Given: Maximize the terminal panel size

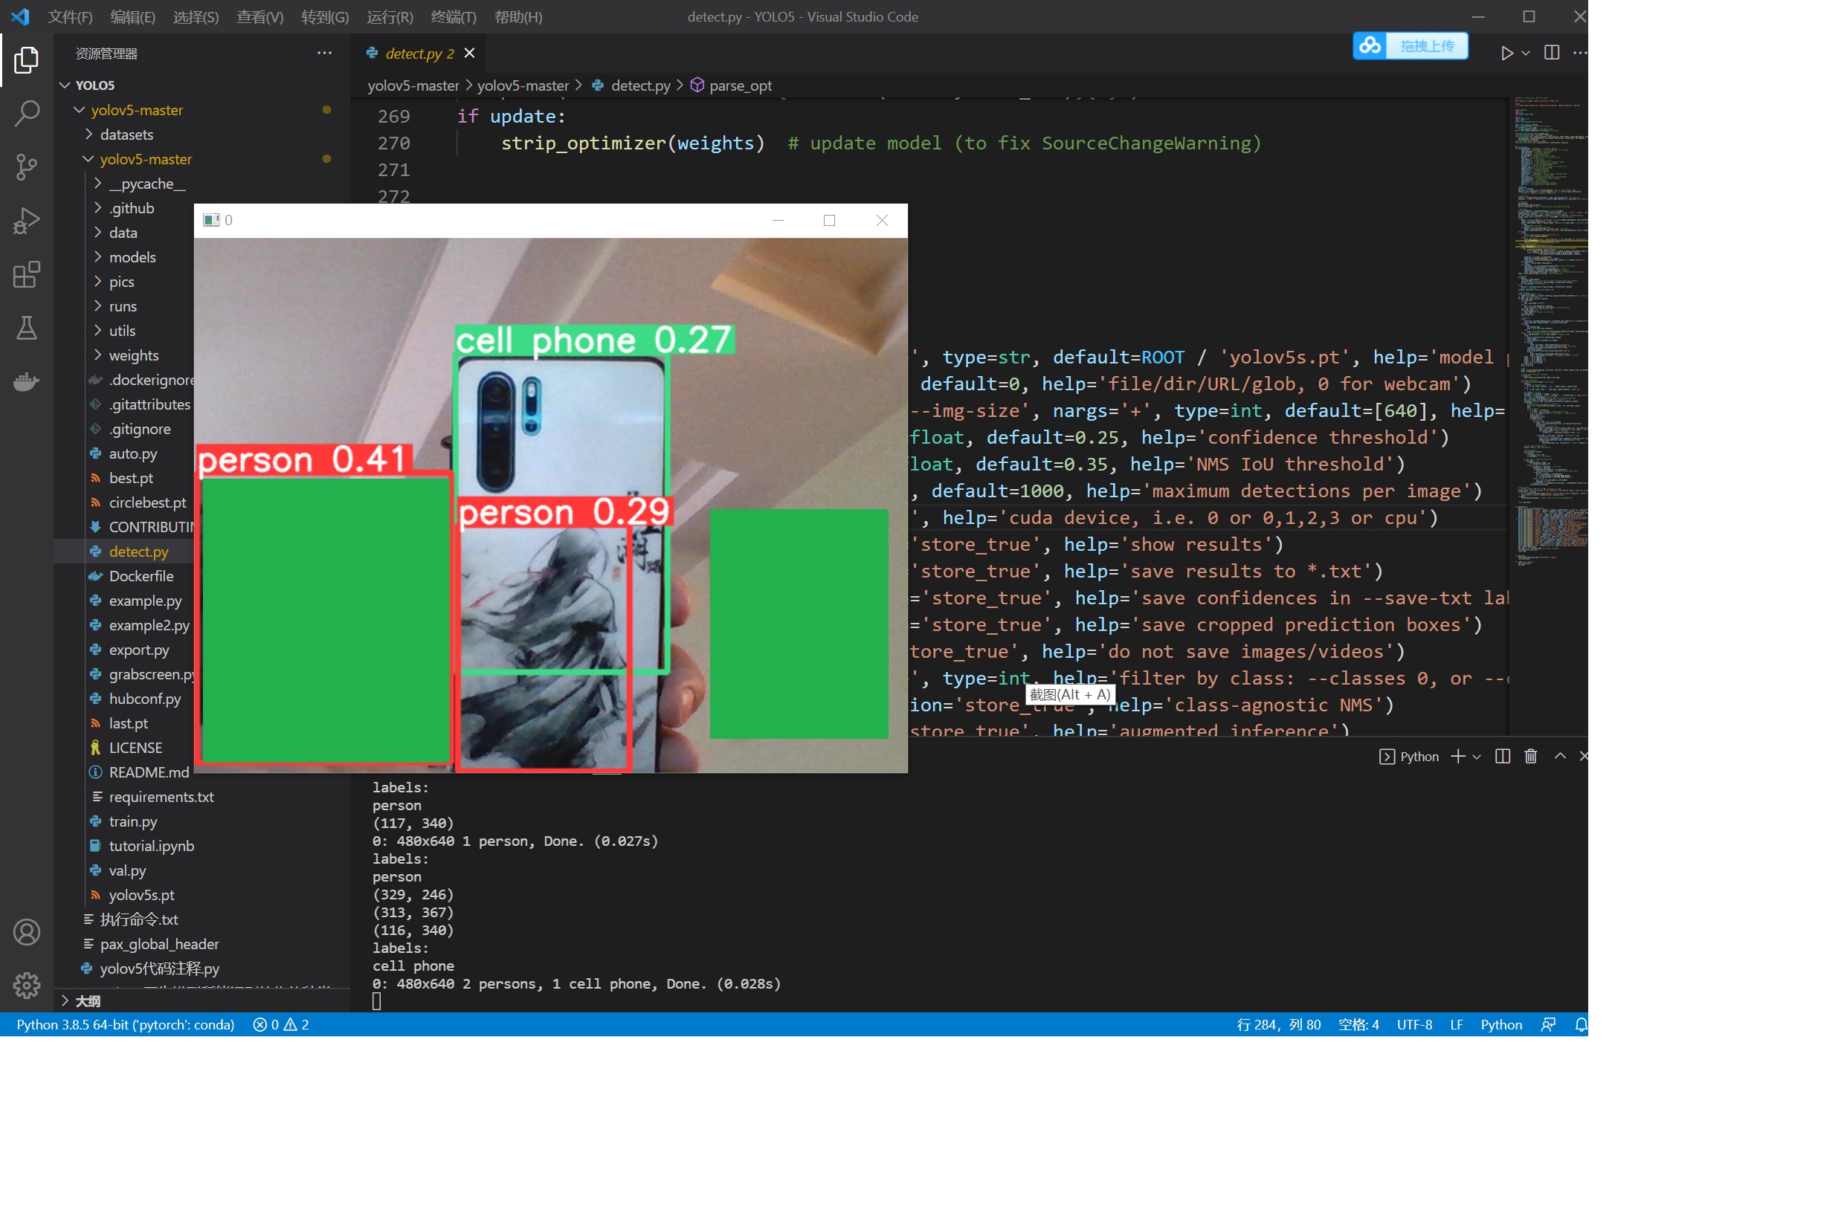Looking at the screenshot, I should pyautogui.click(x=1560, y=757).
